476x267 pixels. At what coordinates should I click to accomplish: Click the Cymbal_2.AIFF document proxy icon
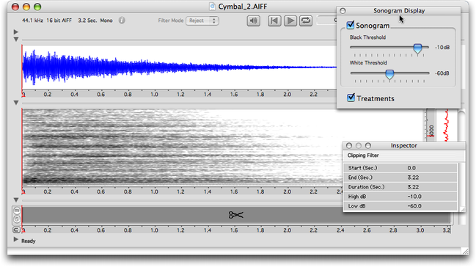tap(213, 7)
